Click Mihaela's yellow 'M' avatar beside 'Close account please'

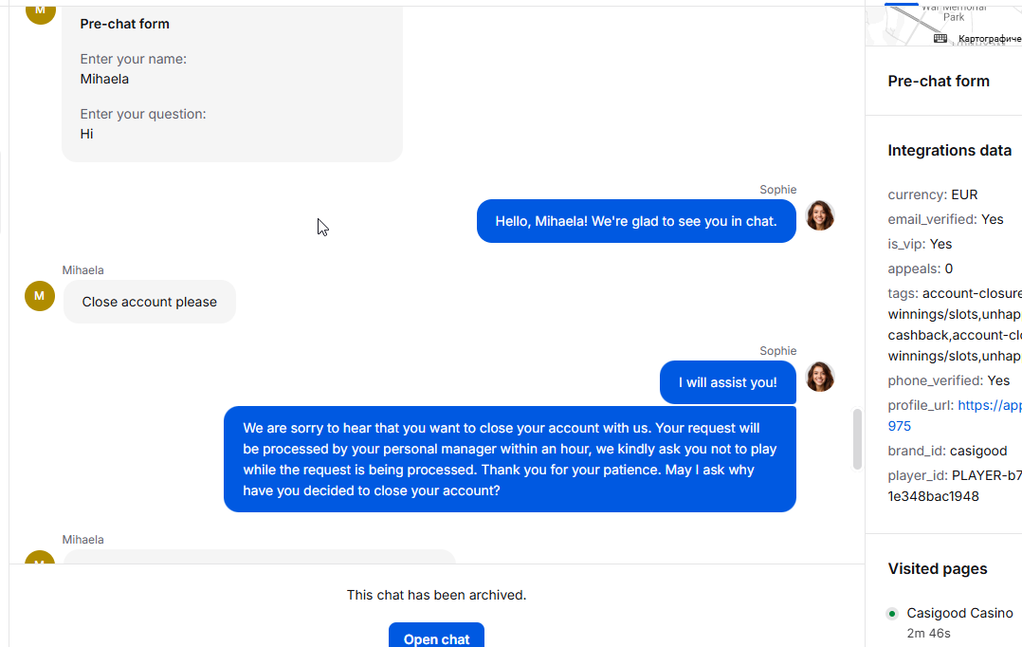tap(39, 296)
